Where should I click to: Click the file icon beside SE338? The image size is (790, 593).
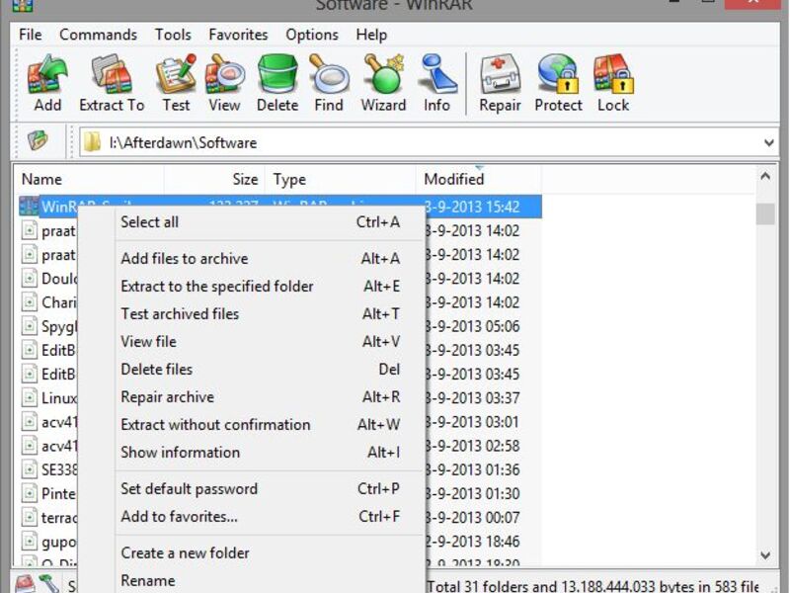pyautogui.click(x=30, y=468)
